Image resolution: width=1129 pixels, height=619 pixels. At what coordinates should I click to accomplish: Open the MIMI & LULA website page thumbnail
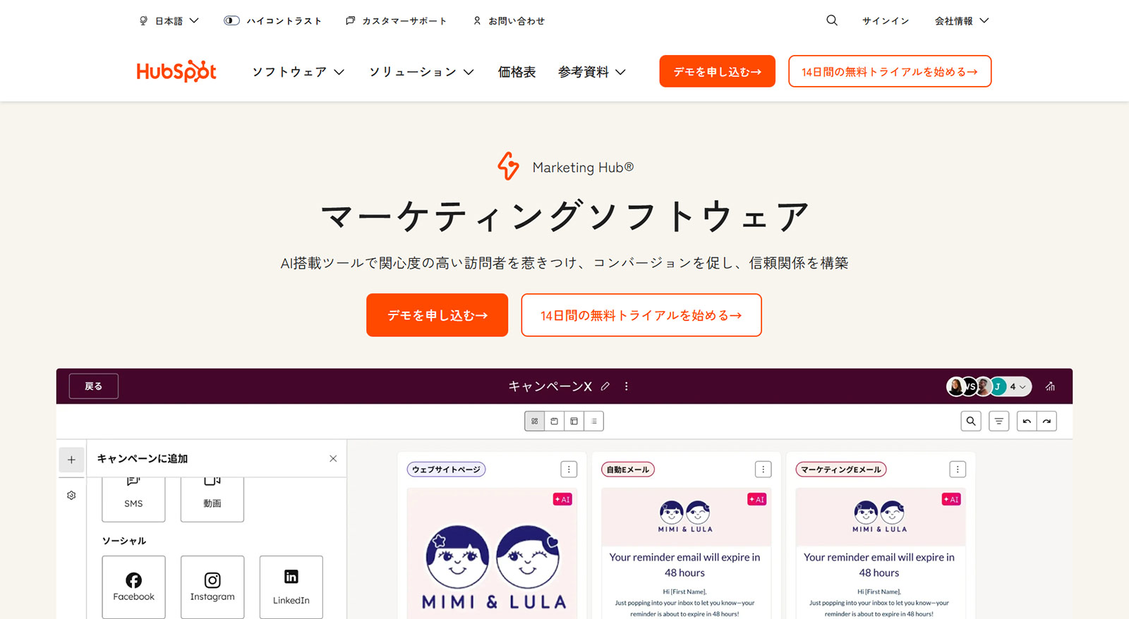(492, 553)
